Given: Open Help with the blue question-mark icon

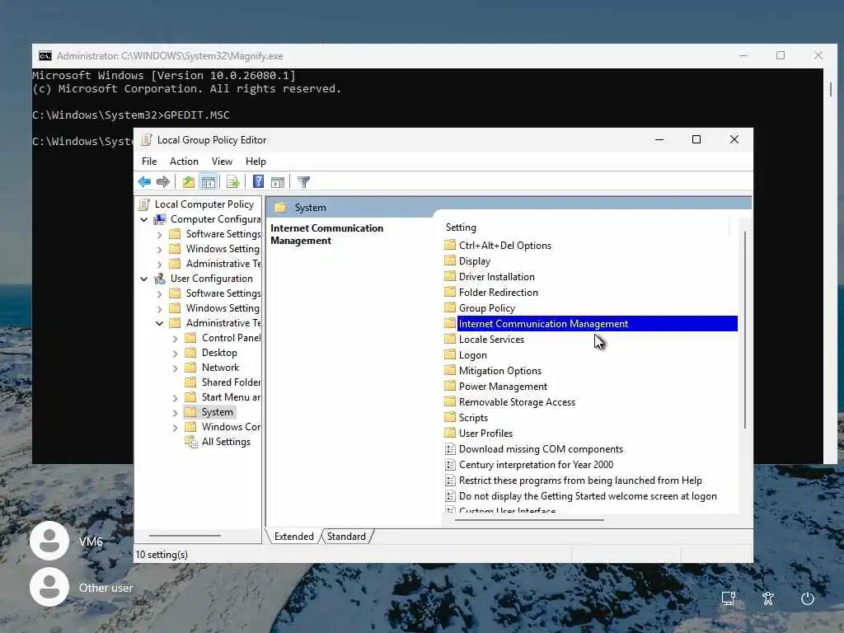Looking at the screenshot, I should coord(258,182).
